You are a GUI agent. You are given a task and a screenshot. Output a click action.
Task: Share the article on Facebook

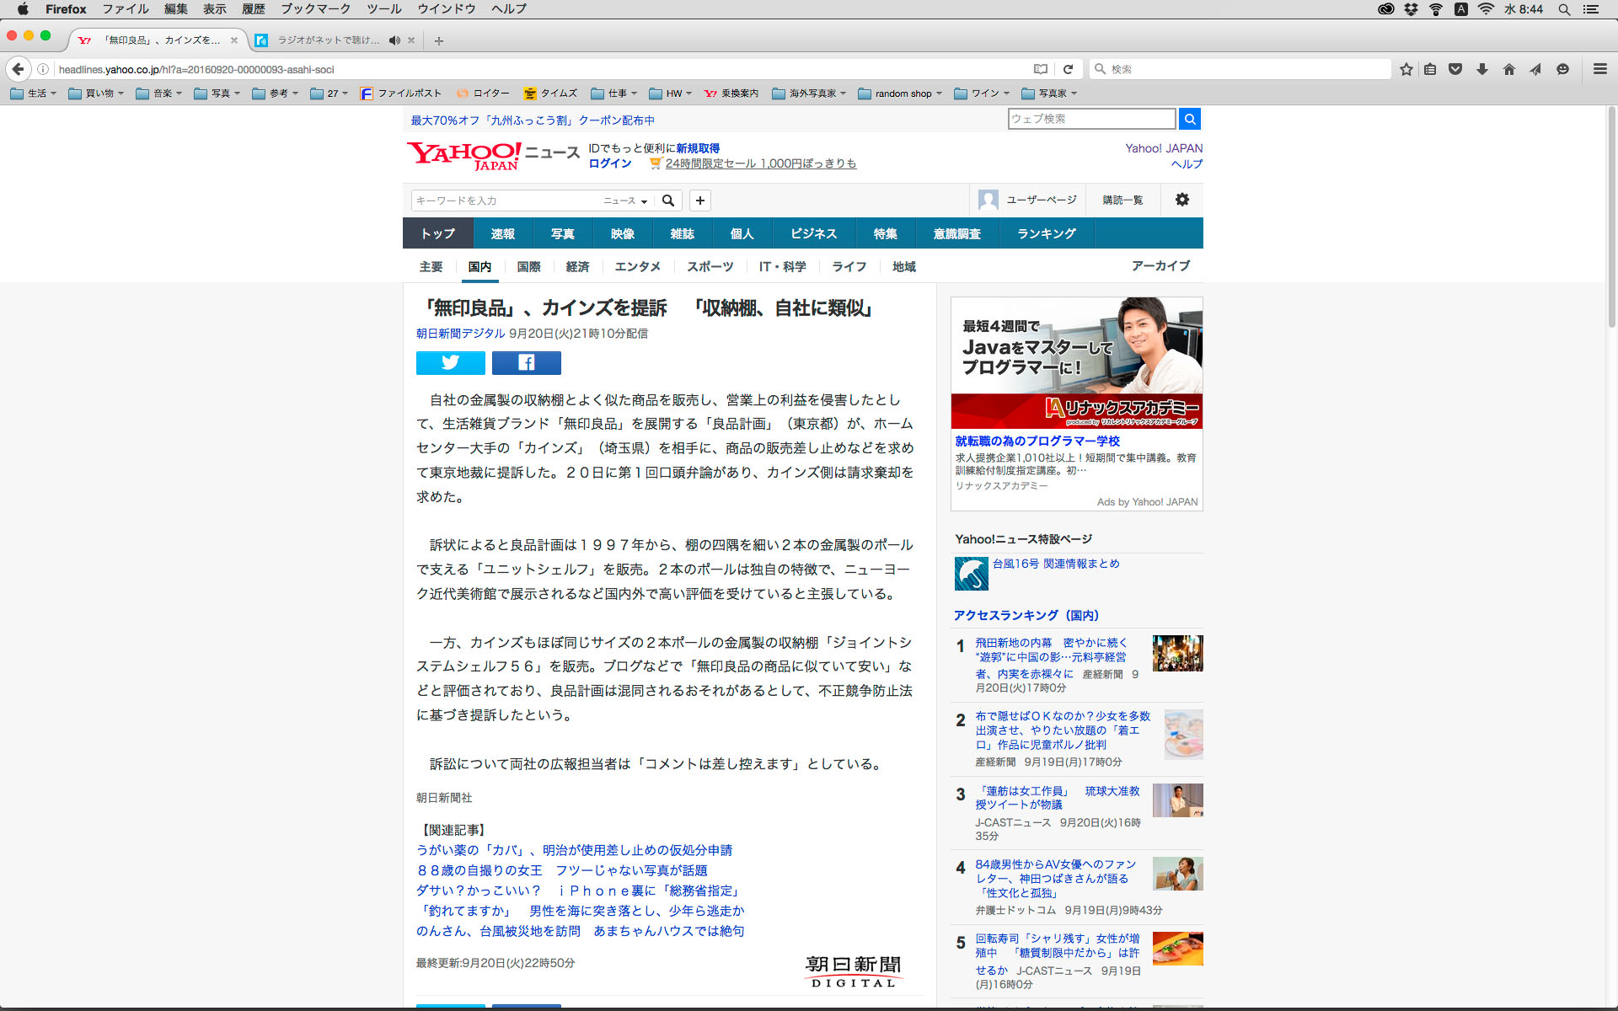(x=526, y=362)
